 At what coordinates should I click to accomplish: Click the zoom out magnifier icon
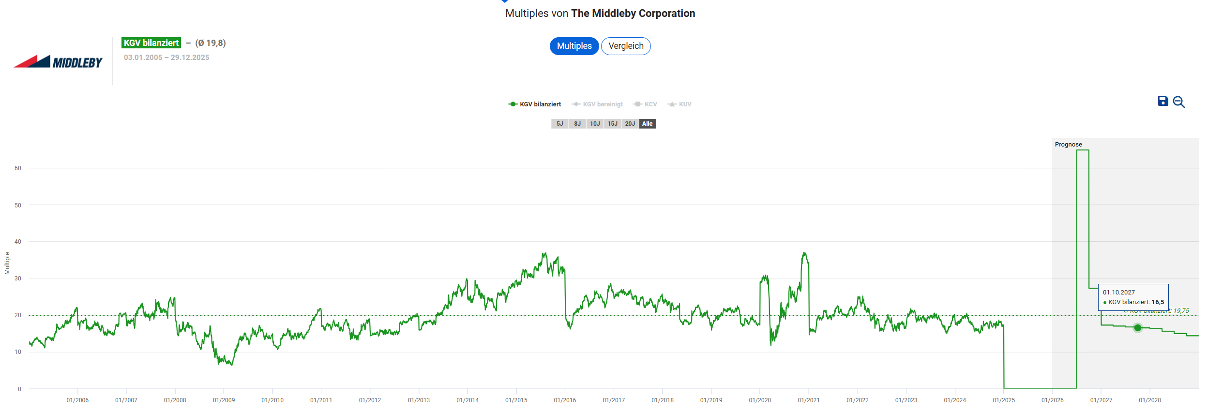pyautogui.click(x=1178, y=102)
